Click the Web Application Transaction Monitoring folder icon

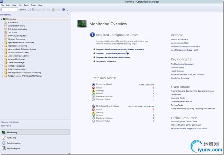(x=6, y=73)
